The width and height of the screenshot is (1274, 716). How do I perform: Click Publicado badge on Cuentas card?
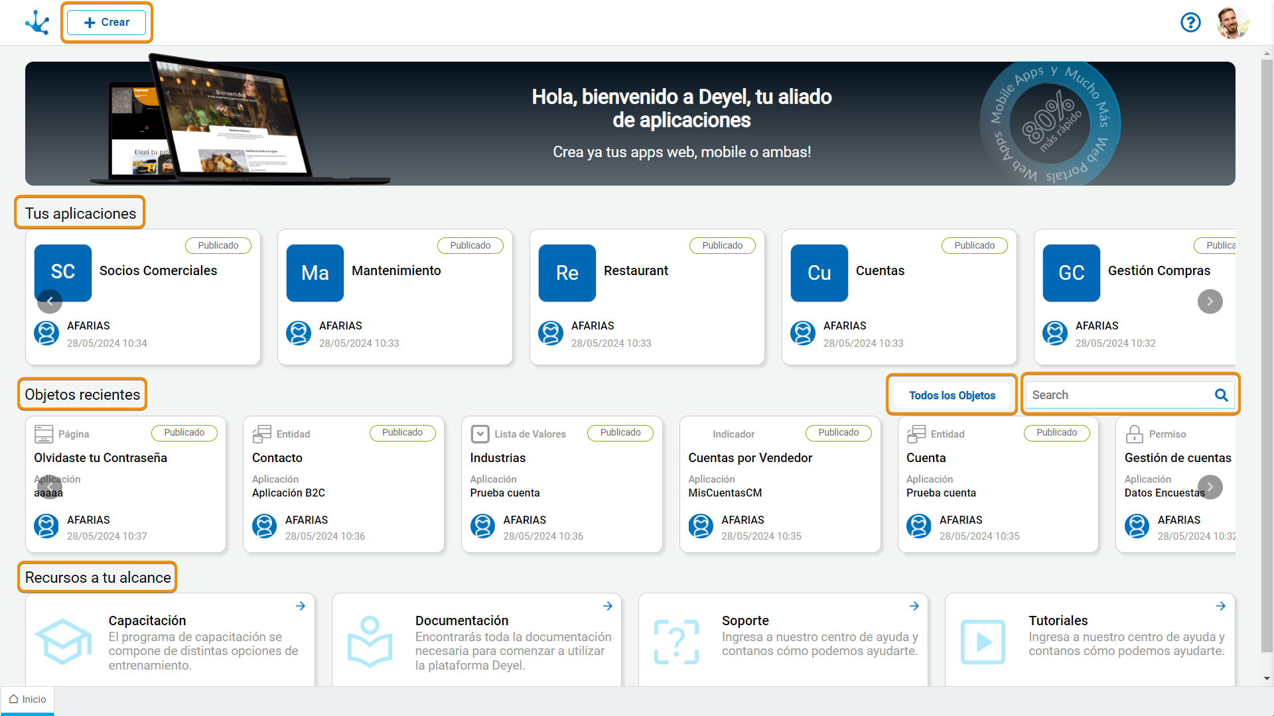[x=975, y=245]
